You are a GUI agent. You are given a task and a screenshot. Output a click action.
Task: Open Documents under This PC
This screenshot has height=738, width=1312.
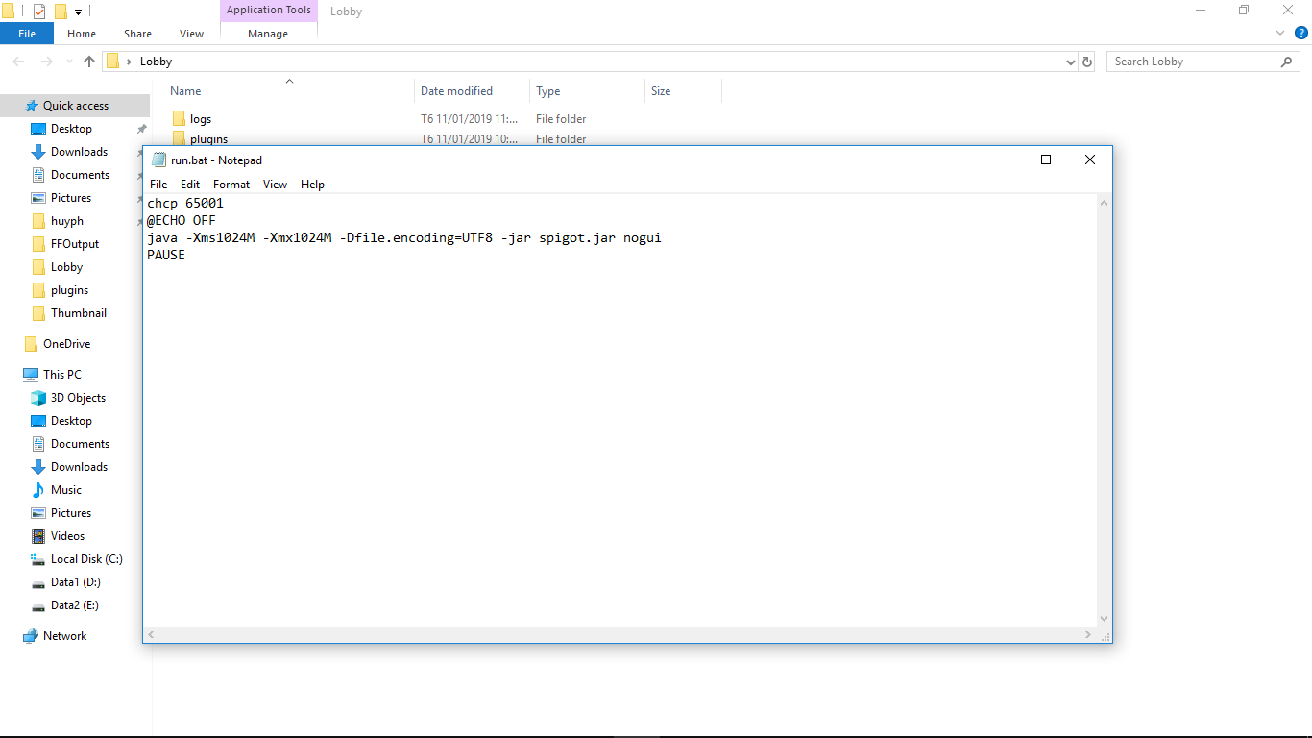tap(80, 444)
